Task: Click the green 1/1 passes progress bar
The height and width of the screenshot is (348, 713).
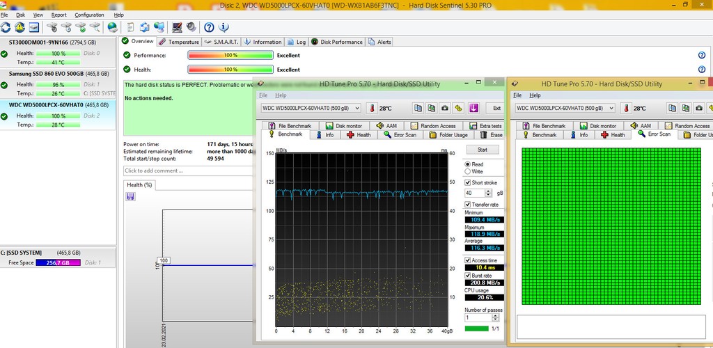Action: coord(476,329)
